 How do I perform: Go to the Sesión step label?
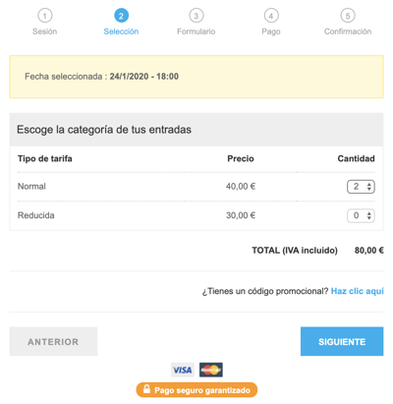pyautogui.click(x=45, y=31)
